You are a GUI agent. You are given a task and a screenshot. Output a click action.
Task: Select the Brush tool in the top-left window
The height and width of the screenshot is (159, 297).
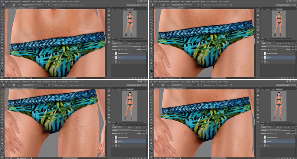(x=2, y=31)
